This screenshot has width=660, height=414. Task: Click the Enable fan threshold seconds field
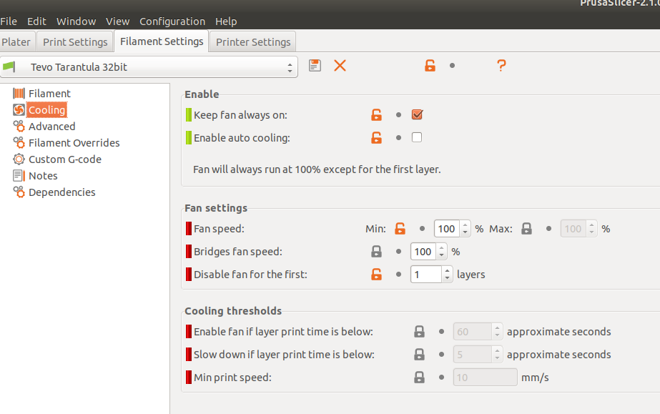pyautogui.click(x=473, y=331)
